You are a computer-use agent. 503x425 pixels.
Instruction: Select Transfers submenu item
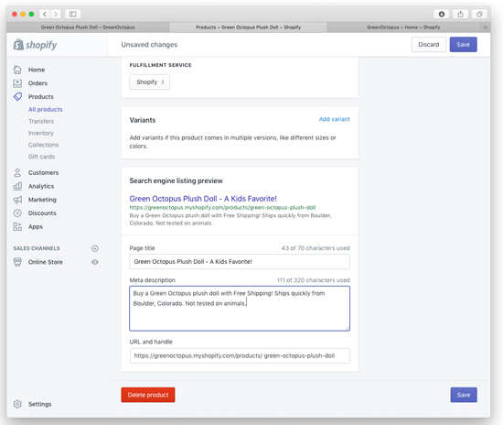point(41,121)
